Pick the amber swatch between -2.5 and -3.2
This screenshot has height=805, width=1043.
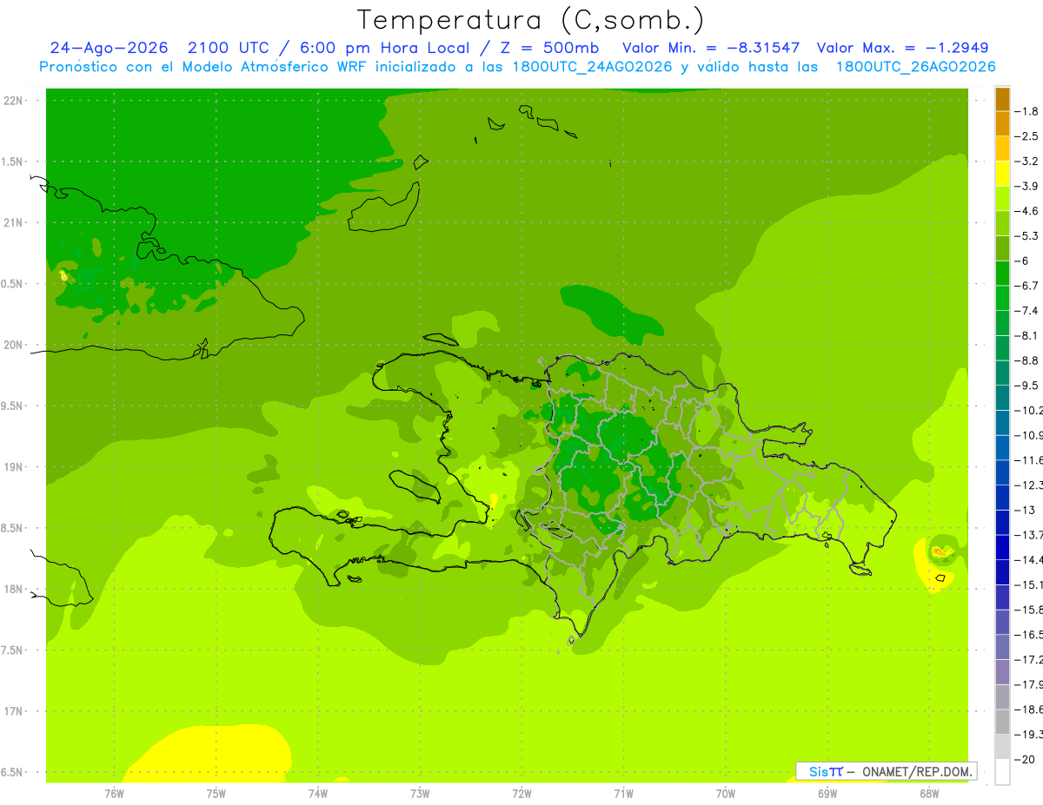[x=1002, y=148]
